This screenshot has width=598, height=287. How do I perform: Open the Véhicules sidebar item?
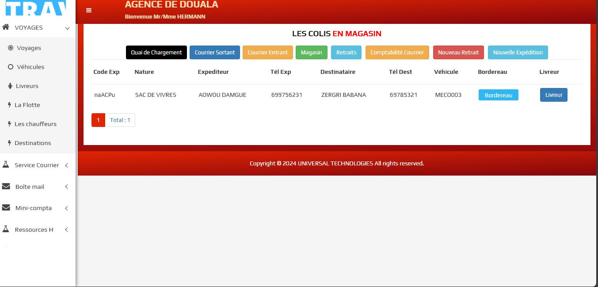[x=30, y=67]
